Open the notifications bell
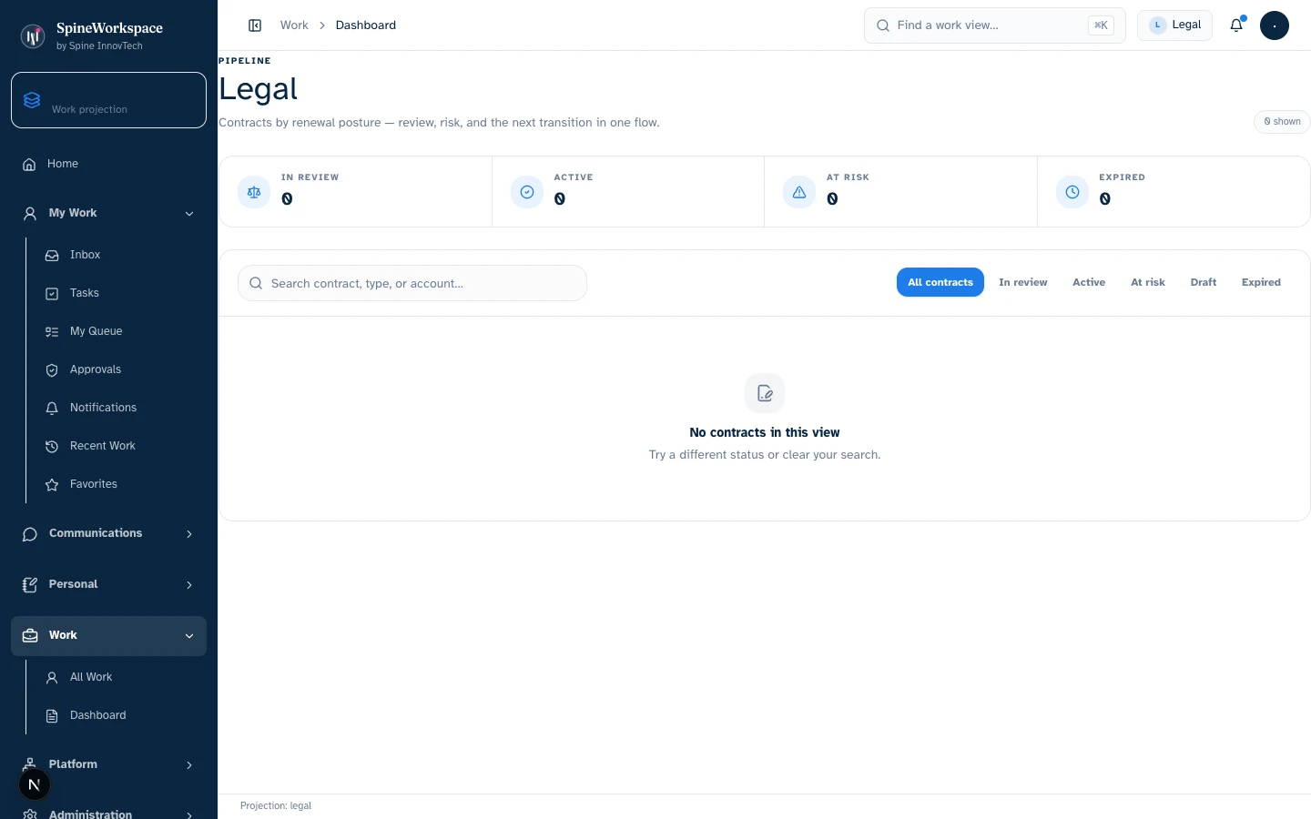 (x=1236, y=25)
